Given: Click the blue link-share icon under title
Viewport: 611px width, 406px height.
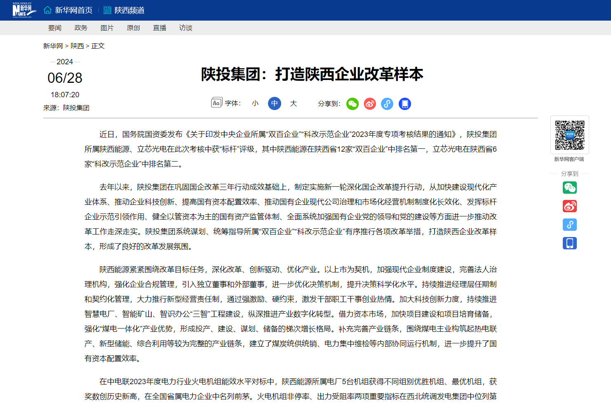Looking at the screenshot, I should click(x=387, y=104).
